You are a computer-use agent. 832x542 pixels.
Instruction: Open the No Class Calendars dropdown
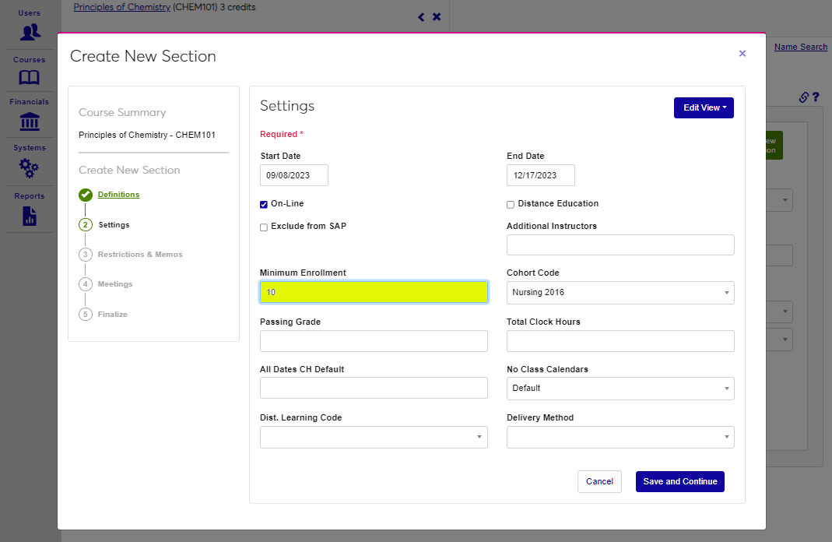click(x=620, y=389)
